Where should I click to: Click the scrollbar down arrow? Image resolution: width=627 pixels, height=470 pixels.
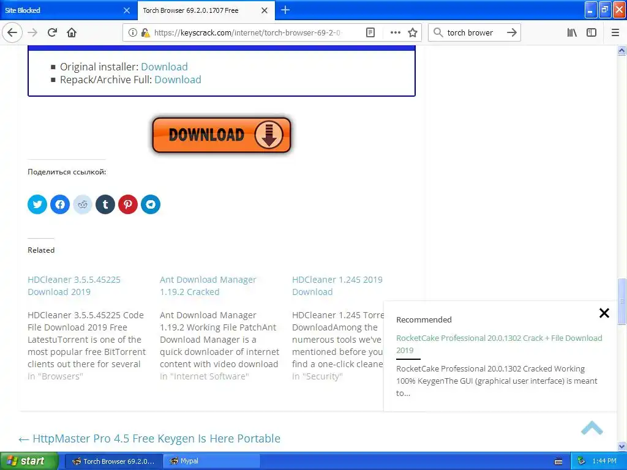pos(622,446)
